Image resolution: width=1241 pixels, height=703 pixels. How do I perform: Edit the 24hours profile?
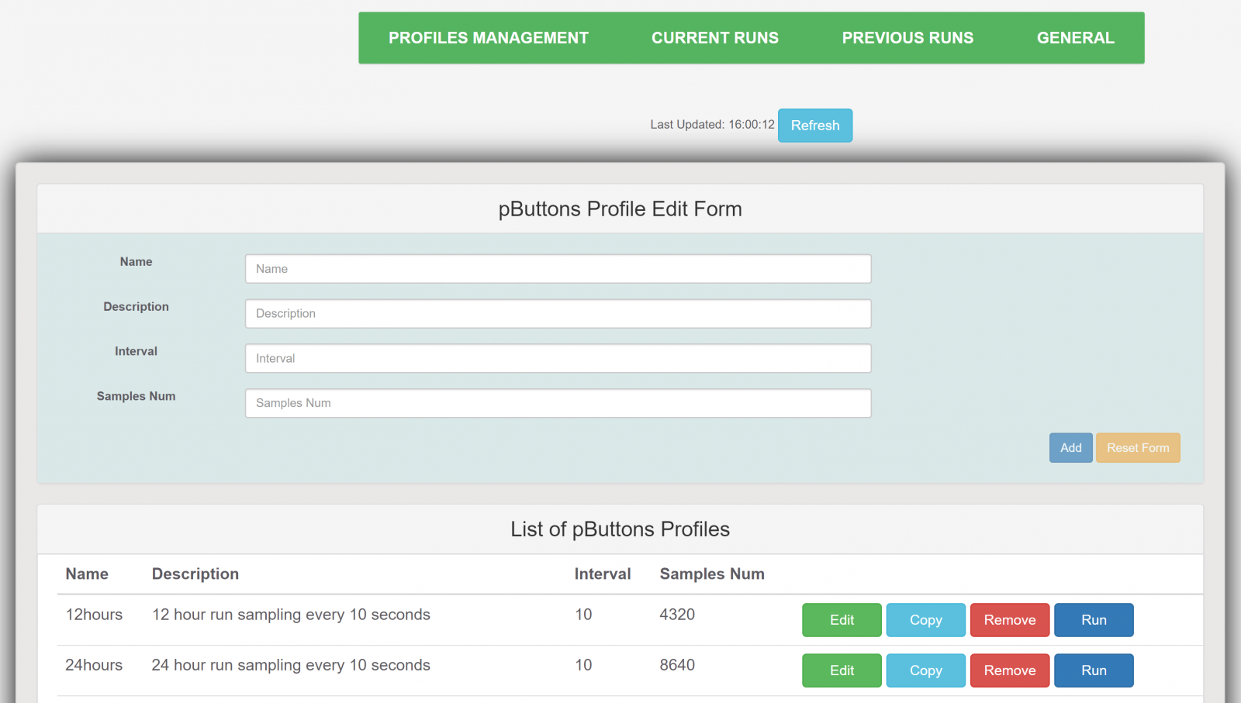(842, 670)
